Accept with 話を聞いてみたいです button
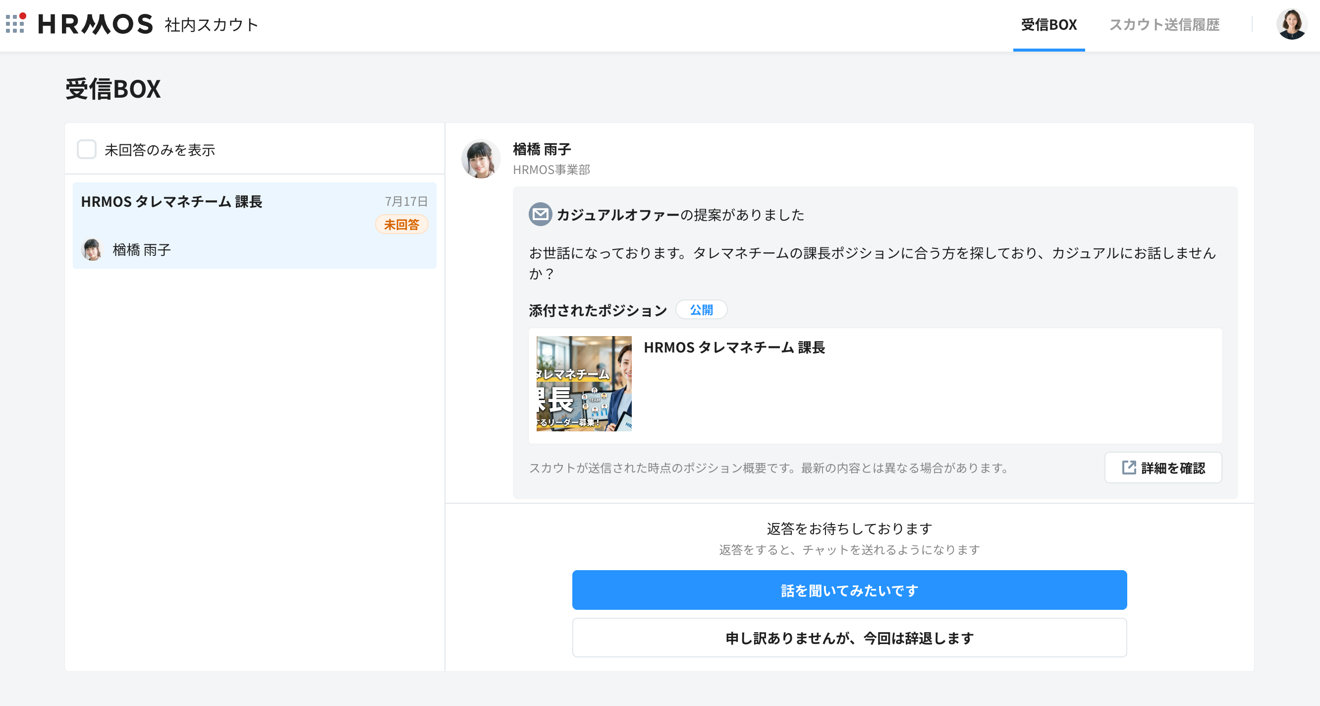The width and height of the screenshot is (1320, 706). (x=849, y=590)
